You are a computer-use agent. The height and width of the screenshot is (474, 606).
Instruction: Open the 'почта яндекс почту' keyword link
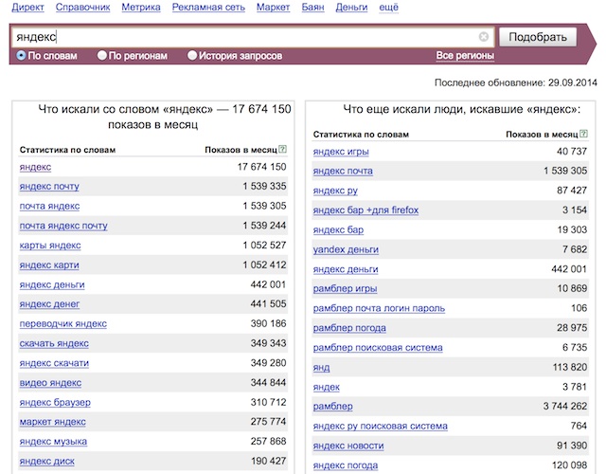tap(63, 226)
